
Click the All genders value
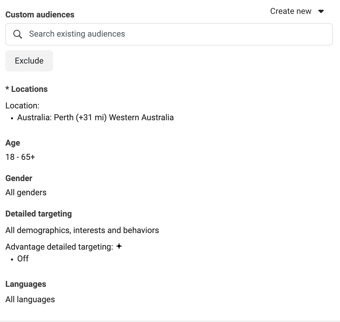click(x=26, y=193)
